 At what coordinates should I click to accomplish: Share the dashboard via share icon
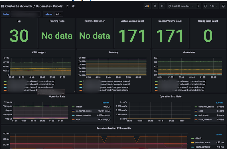pyautogui.click(x=73, y=6)
